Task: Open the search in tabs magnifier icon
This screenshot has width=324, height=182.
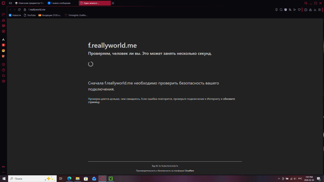Action: [x=306, y=3]
